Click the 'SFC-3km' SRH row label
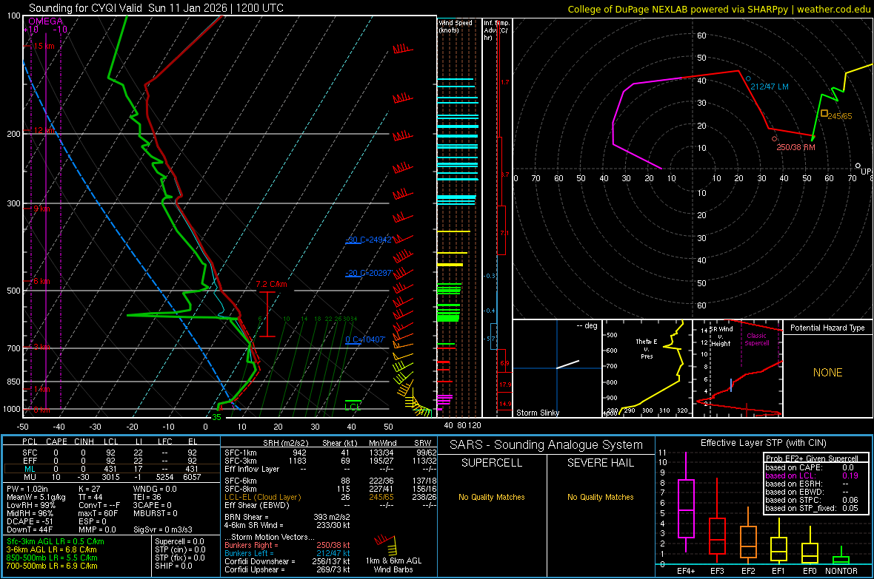The width and height of the screenshot is (874, 579). (x=240, y=461)
